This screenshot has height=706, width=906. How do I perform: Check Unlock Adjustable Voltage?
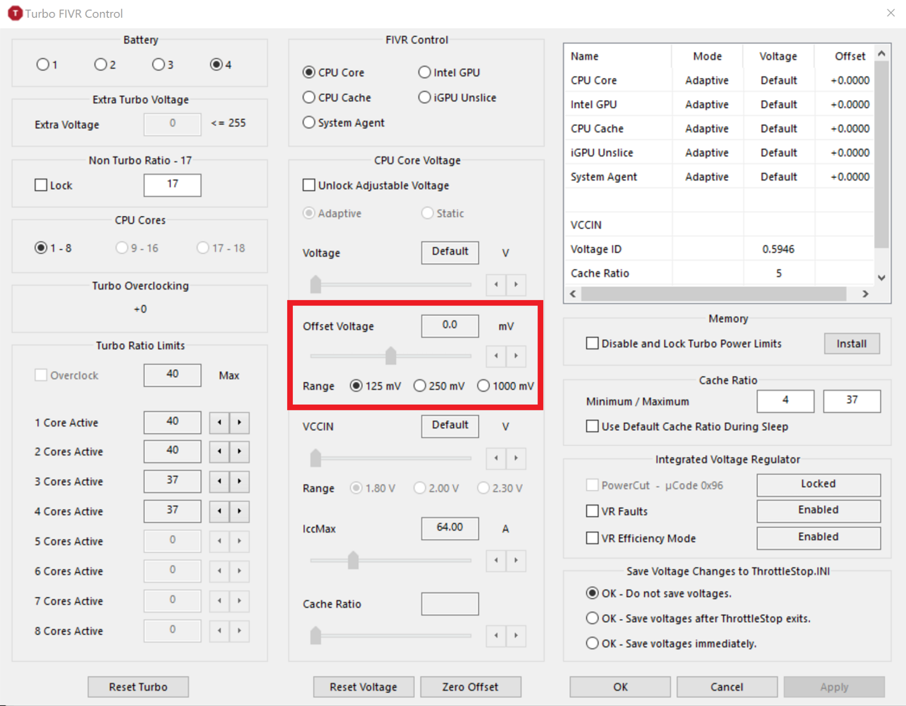(x=308, y=185)
